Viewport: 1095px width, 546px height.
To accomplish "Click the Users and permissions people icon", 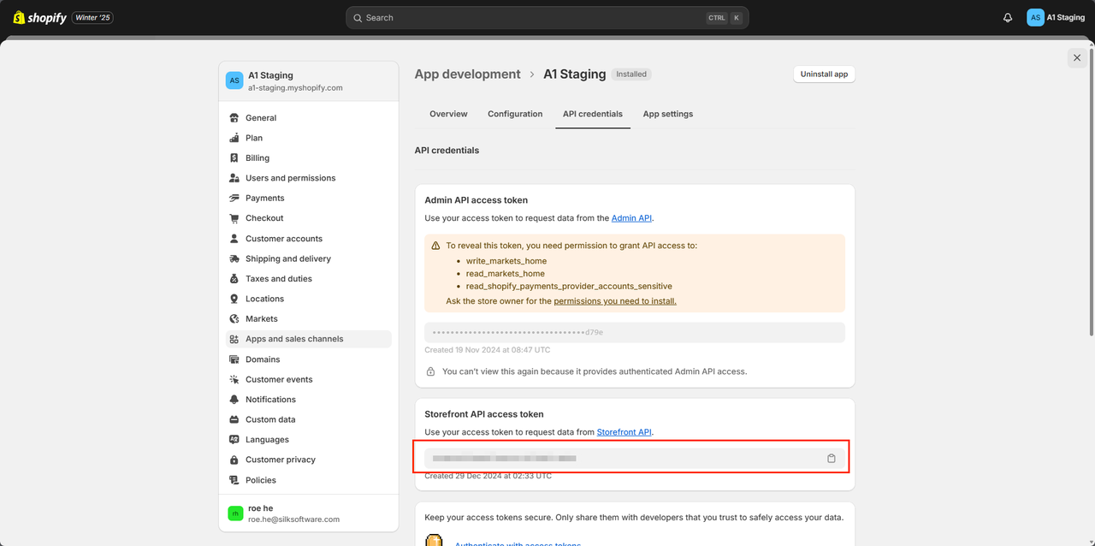I will [x=234, y=178].
